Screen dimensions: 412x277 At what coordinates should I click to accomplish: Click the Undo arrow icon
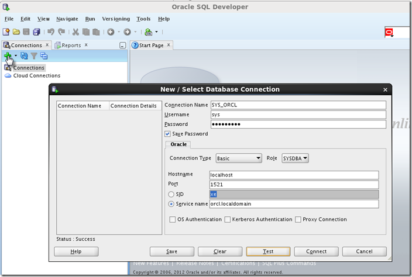(x=51, y=32)
